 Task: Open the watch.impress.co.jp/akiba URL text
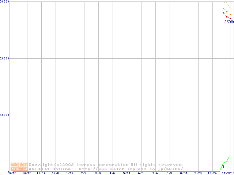[131, 169]
